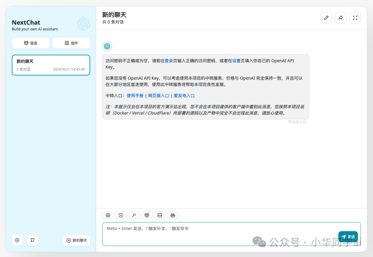Open the 爱发电入口 link

click(184, 96)
